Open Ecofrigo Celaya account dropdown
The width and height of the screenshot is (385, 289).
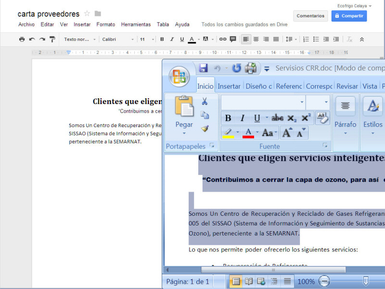point(354,6)
